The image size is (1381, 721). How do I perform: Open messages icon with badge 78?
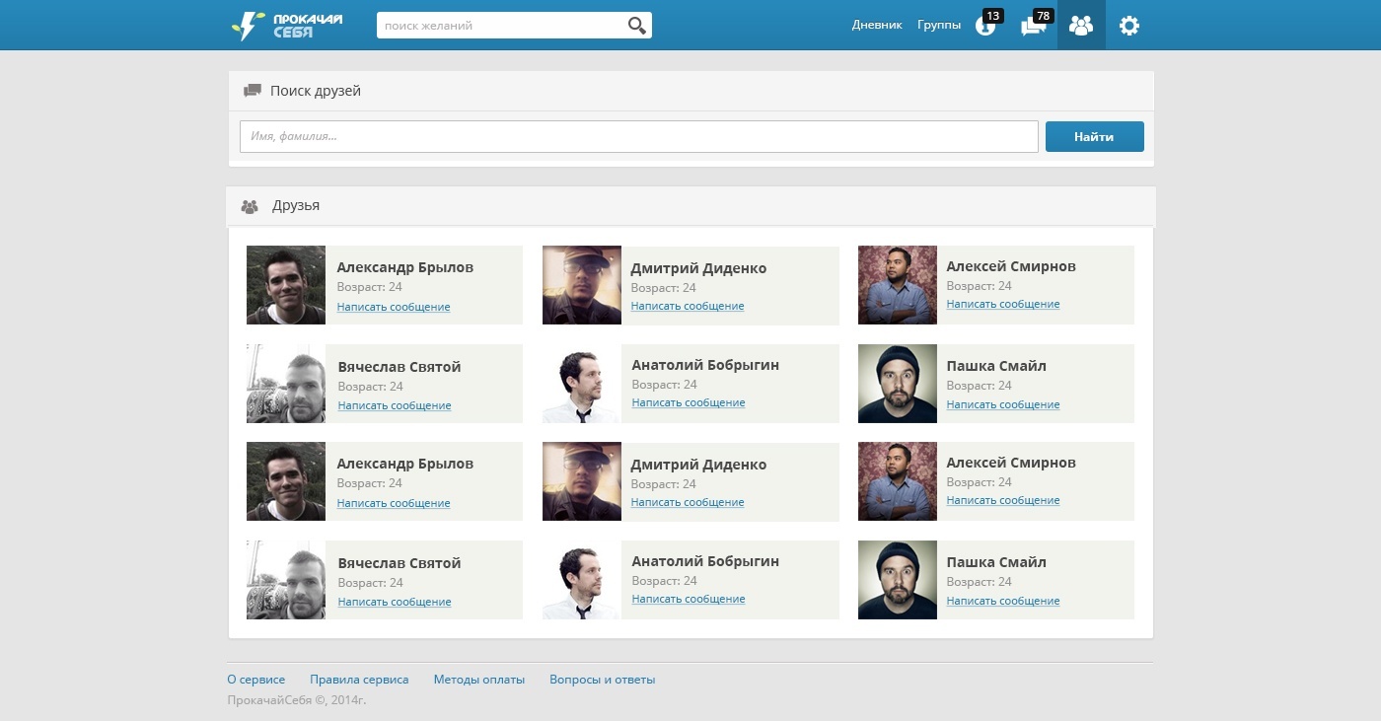tap(1035, 24)
